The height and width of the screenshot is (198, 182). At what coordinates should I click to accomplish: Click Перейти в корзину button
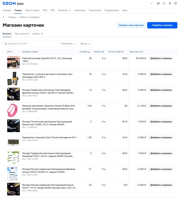click(162, 25)
